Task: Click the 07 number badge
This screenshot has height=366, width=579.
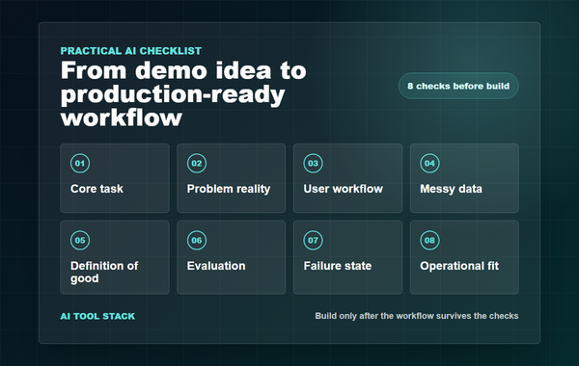Action: tap(313, 241)
